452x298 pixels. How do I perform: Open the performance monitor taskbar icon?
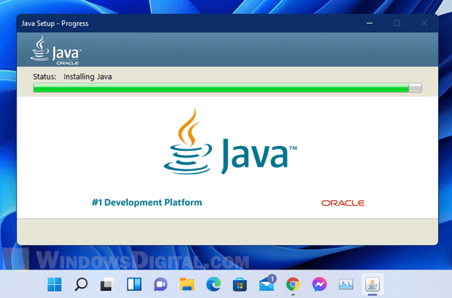click(346, 285)
